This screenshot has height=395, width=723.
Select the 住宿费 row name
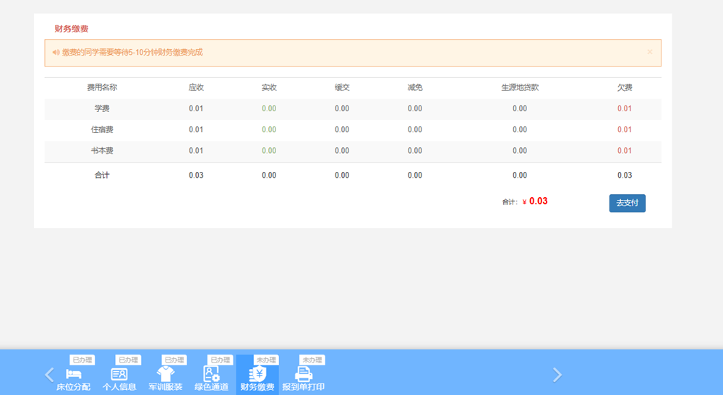102,130
